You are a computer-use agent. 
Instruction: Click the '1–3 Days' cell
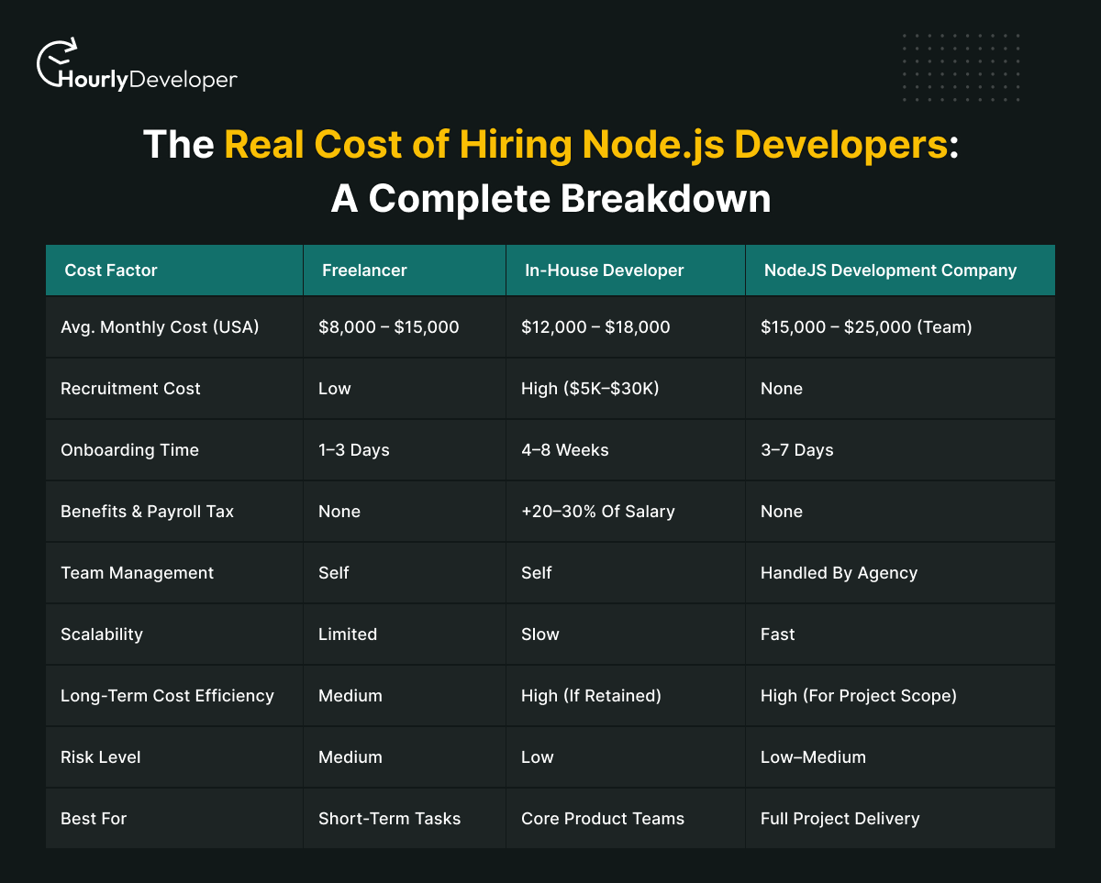tap(354, 450)
